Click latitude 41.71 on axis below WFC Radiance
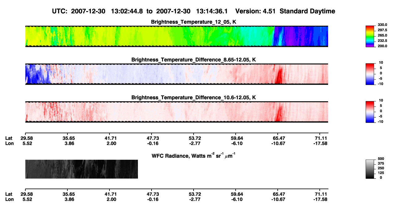This screenshot has height=206, width=402. [x=111, y=194]
